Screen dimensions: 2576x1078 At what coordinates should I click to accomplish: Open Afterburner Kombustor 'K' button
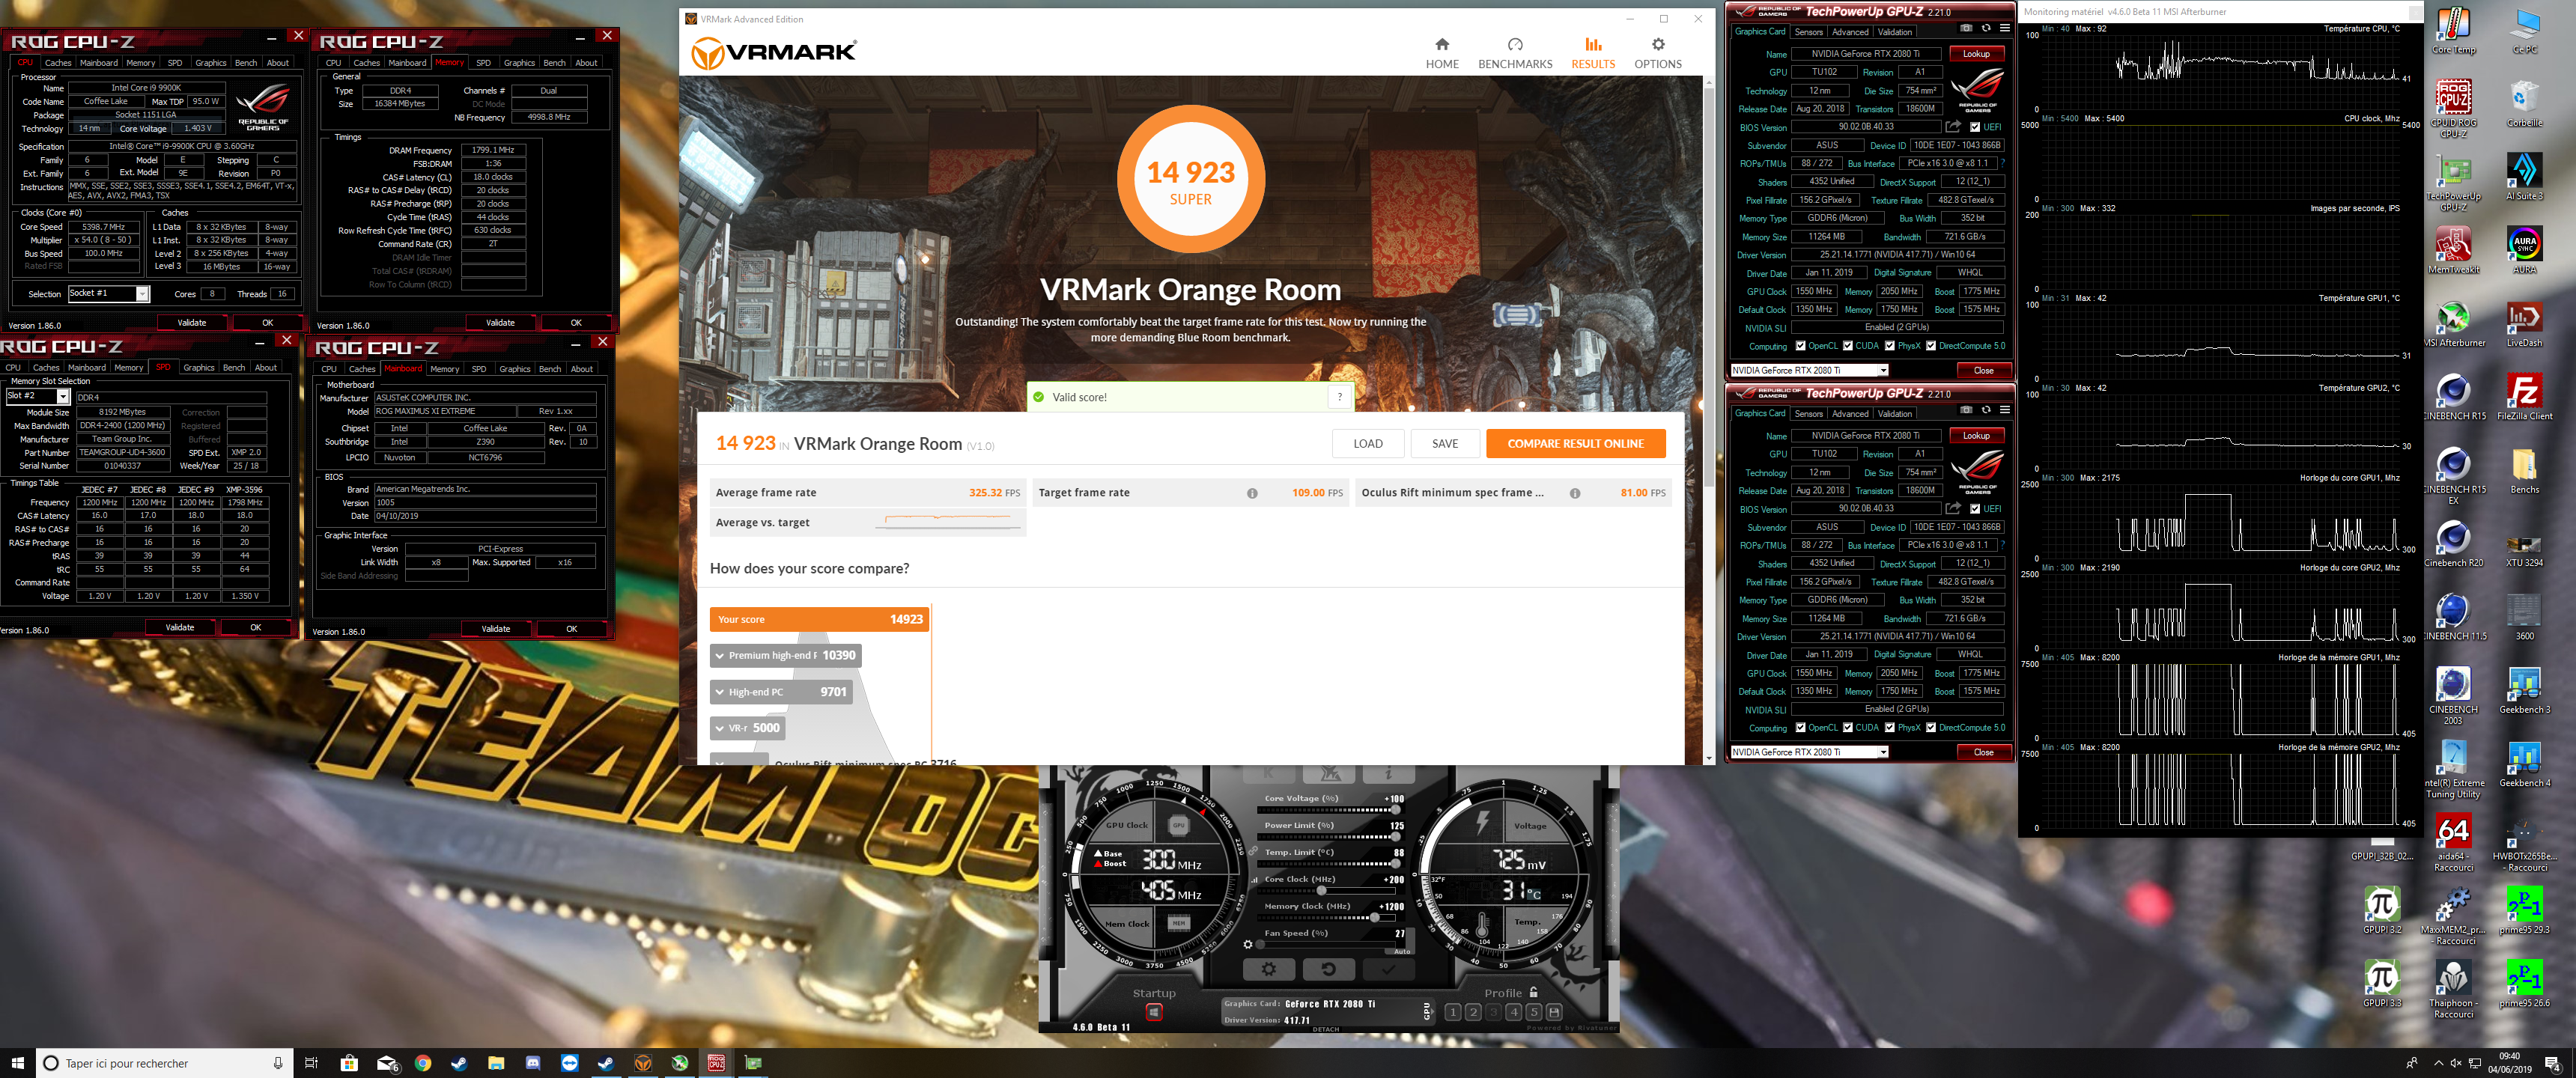click(x=1268, y=774)
